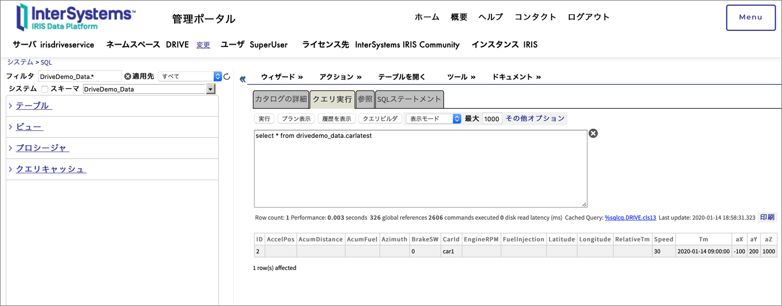Click ログアウト to sign out

(588, 17)
